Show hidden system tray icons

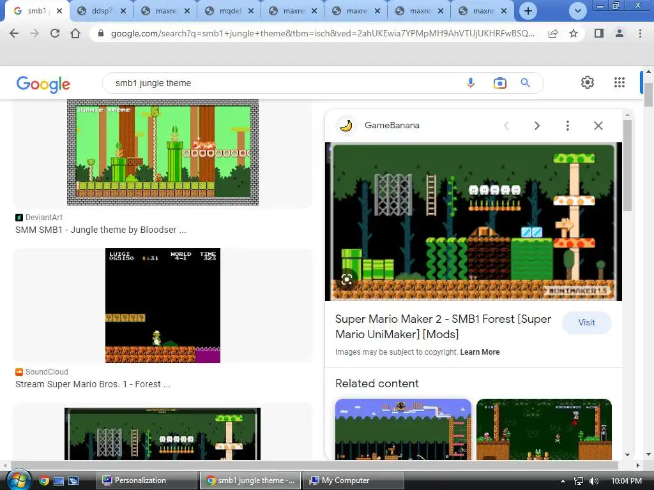[563, 481]
